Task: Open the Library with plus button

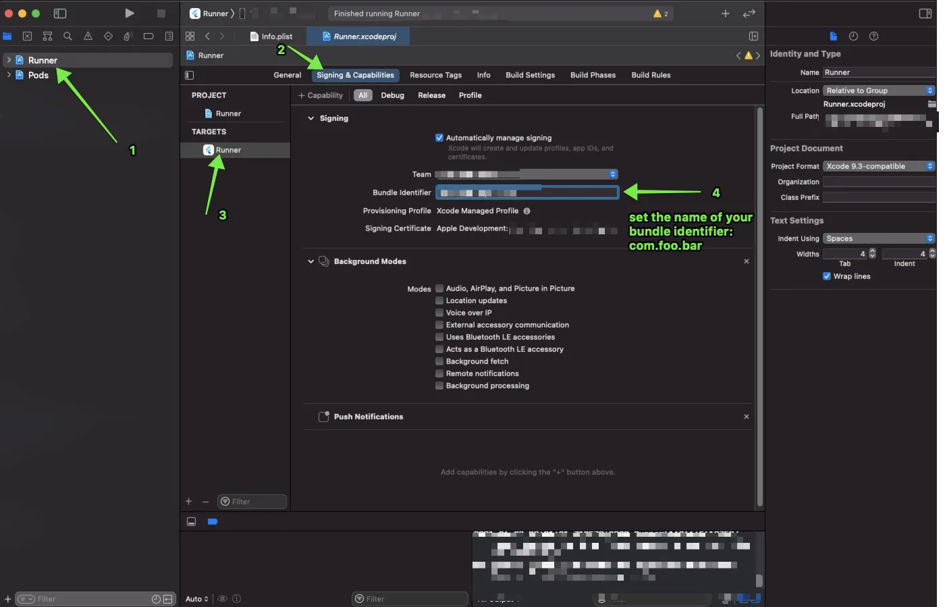Action: [726, 14]
